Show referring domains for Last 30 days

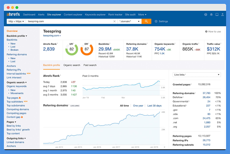[154, 106]
